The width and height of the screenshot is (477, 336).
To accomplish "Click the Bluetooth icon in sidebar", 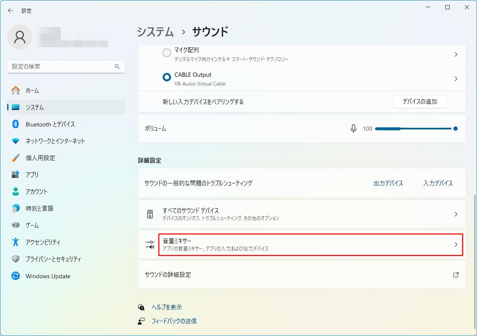I will [16, 124].
